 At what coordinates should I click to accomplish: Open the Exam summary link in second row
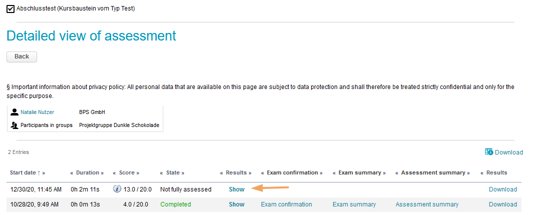[x=354, y=204]
